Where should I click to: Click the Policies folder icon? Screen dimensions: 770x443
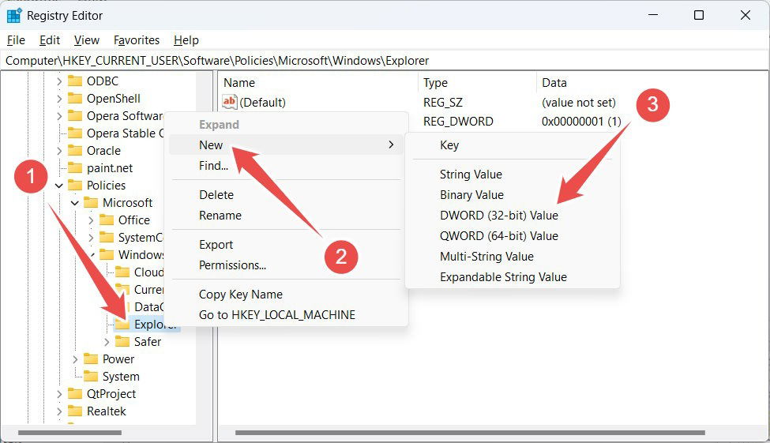pyautogui.click(x=75, y=185)
